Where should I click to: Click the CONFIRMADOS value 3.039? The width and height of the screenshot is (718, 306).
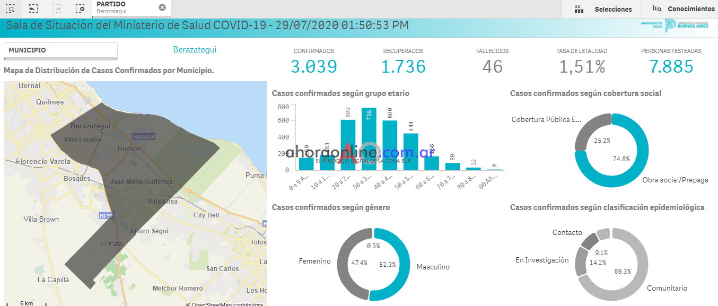(314, 67)
